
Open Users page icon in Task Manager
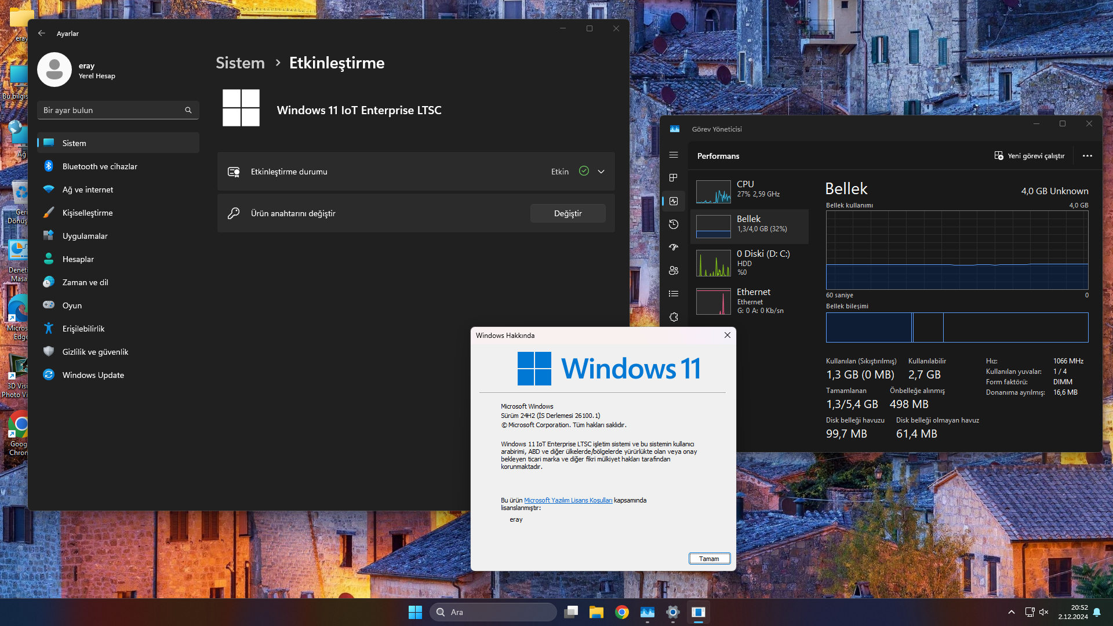click(674, 271)
